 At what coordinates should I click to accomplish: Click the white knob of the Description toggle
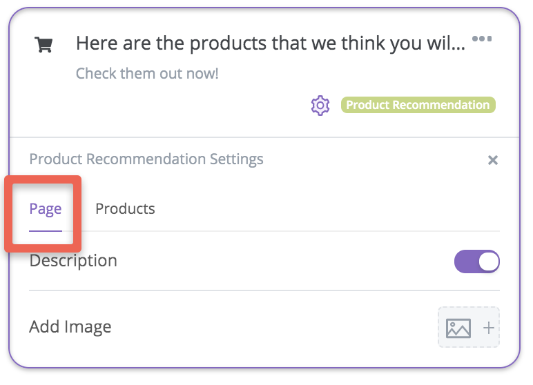(489, 261)
